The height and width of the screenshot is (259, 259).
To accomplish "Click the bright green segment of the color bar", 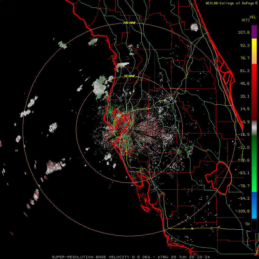I will pos(254,163).
